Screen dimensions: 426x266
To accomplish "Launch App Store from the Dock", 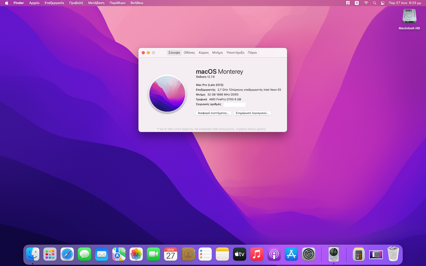I will click(291, 254).
